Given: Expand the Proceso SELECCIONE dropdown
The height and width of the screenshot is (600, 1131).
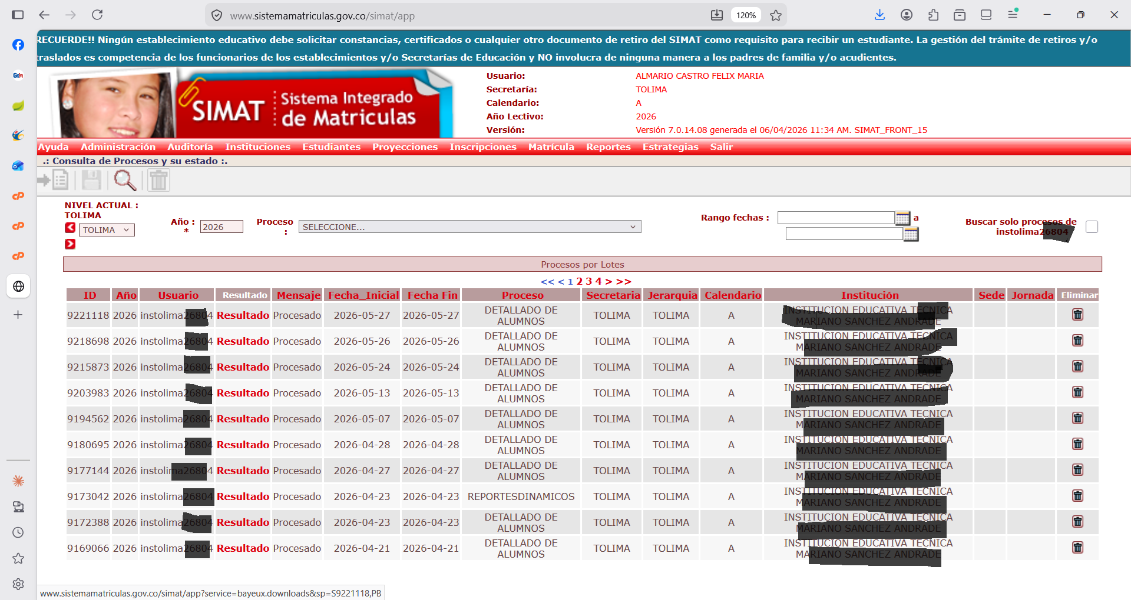Looking at the screenshot, I should click(469, 227).
